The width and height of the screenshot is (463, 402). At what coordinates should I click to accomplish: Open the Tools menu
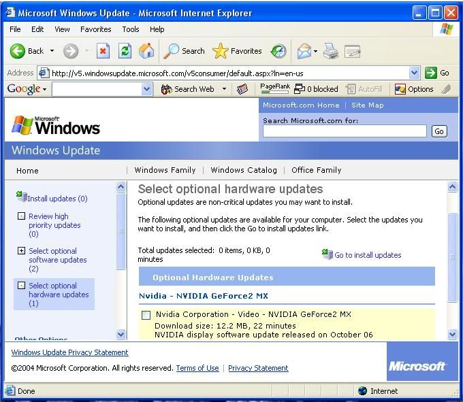click(131, 29)
